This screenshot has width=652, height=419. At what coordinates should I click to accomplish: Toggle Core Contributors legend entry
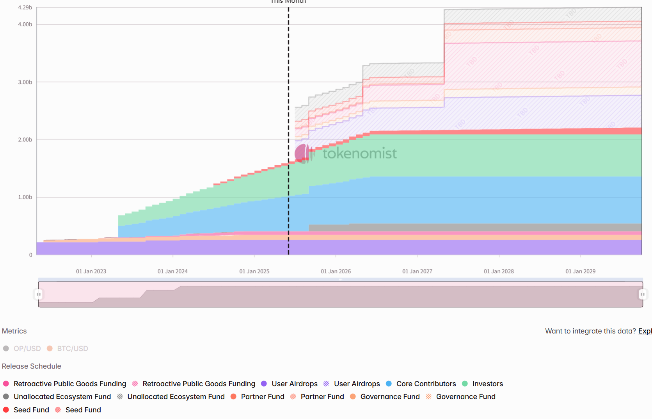point(421,383)
